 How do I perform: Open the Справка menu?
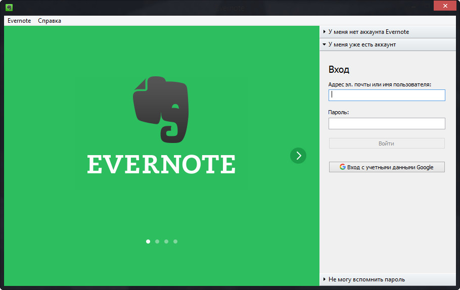(x=50, y=21)
